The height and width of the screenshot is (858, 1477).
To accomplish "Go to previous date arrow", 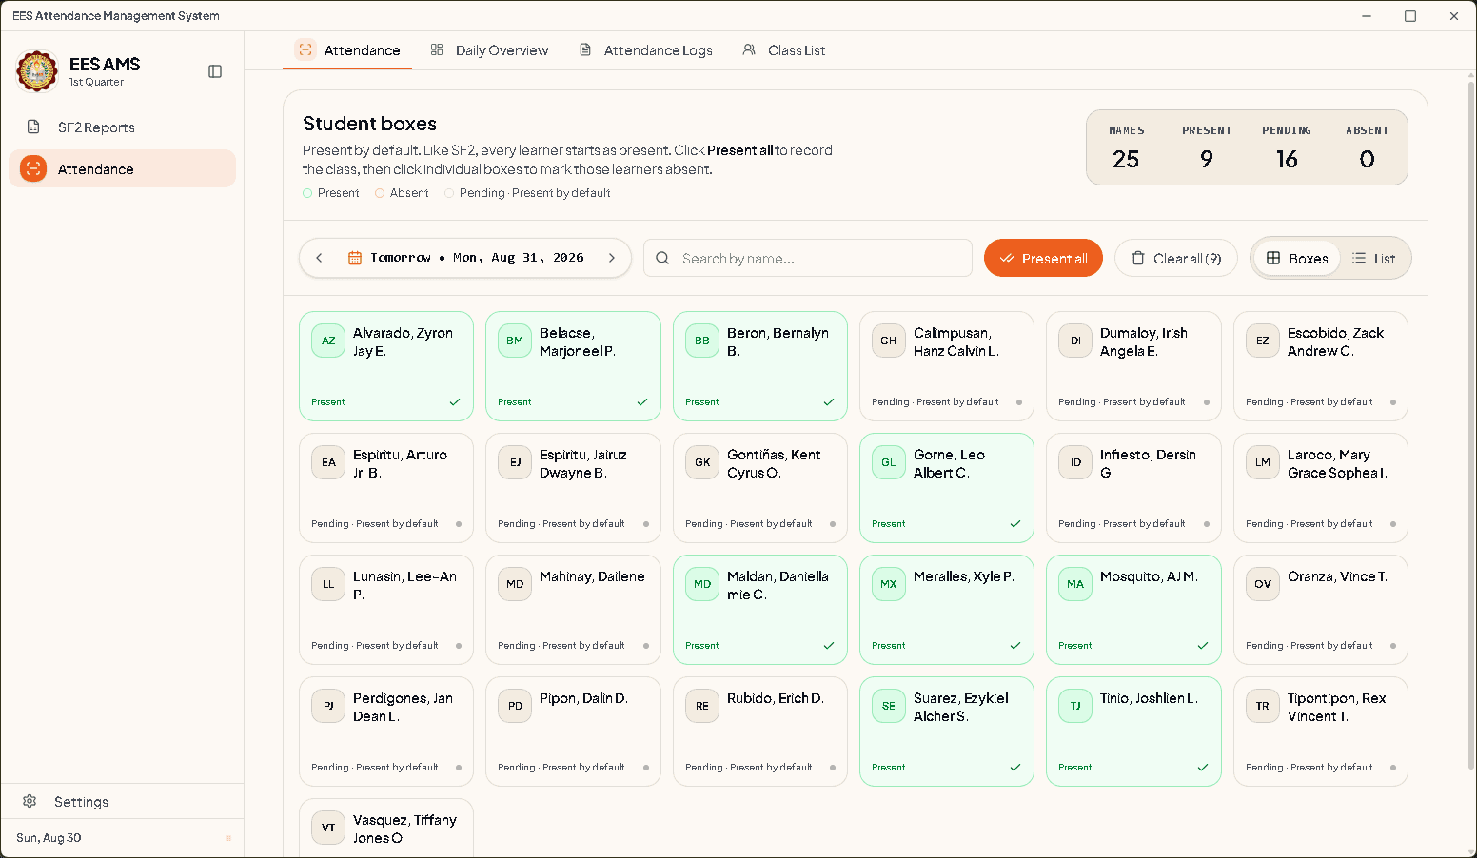I will (320, 258).
